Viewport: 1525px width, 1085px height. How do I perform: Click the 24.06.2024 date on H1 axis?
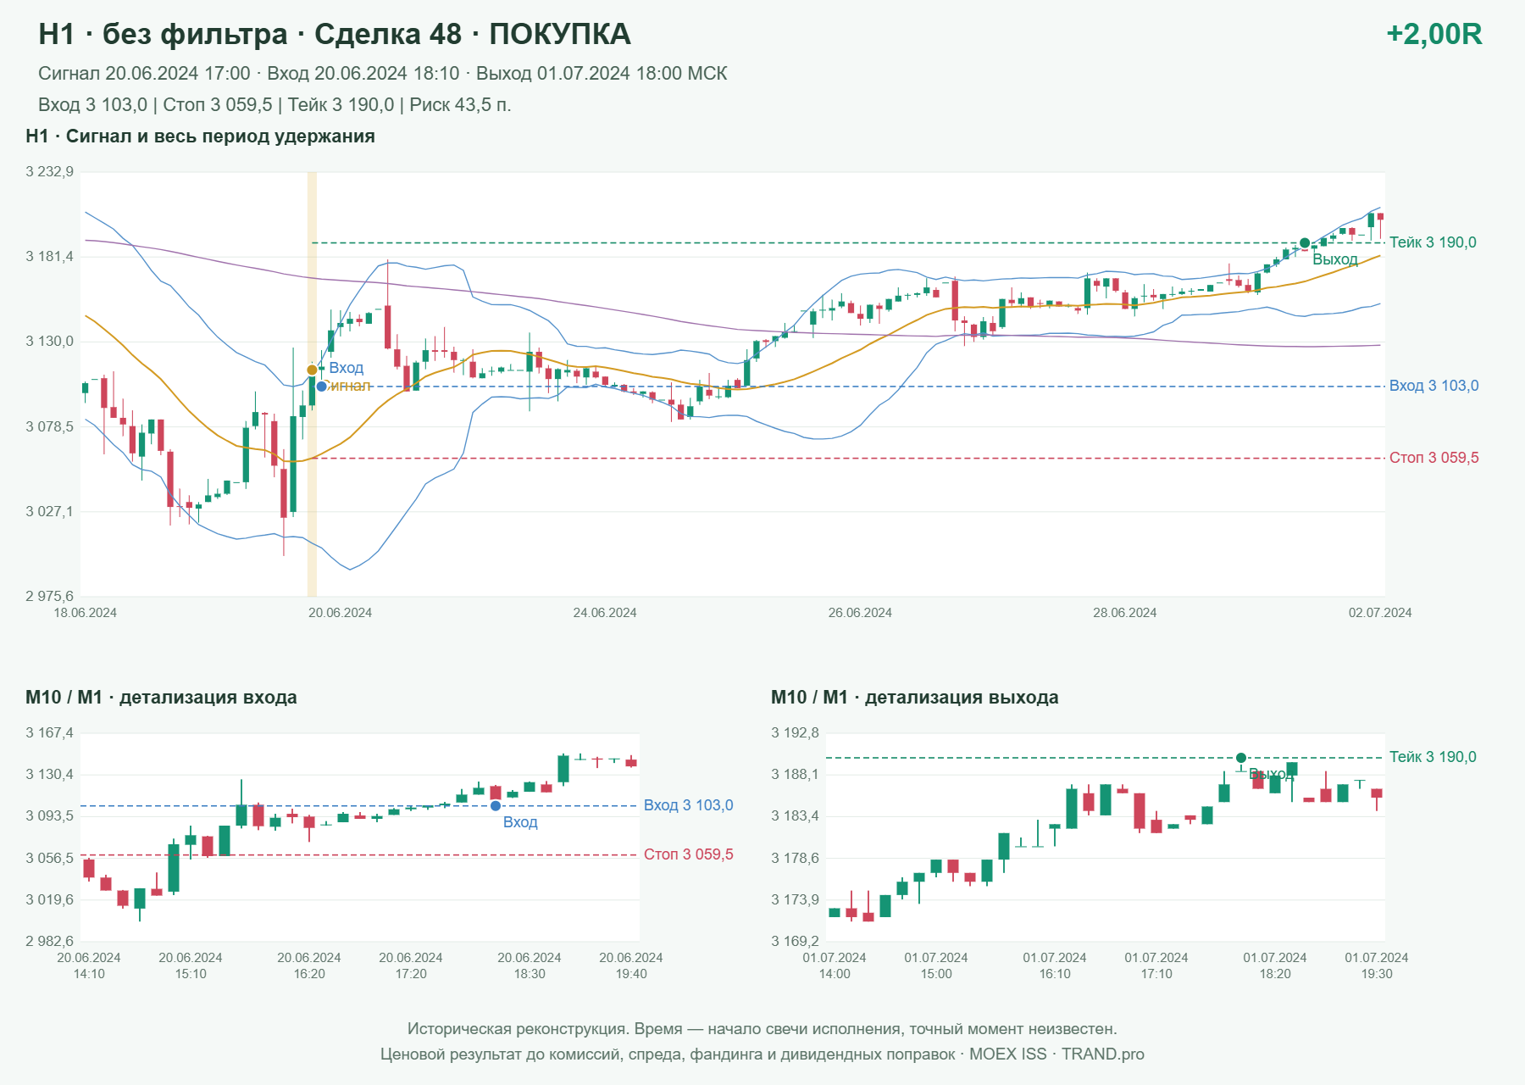pyautogui.click(x=605, y=613)
